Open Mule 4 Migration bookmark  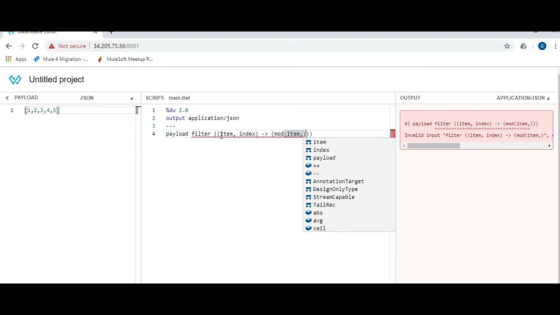pyautogui.click(x=61, y=59)
